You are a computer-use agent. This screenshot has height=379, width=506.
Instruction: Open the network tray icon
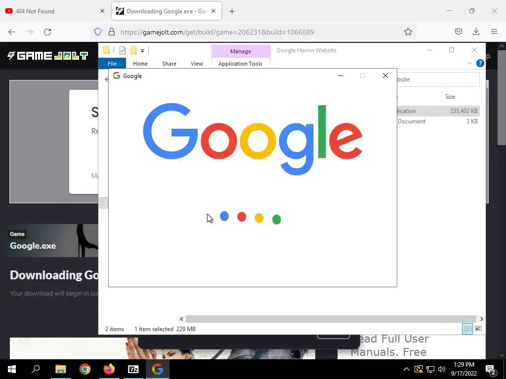[x=430, y=369]
